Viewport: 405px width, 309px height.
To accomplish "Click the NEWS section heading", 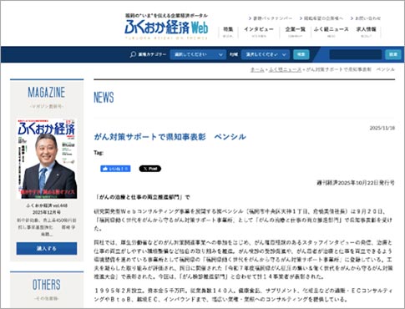I will (104, 98).
